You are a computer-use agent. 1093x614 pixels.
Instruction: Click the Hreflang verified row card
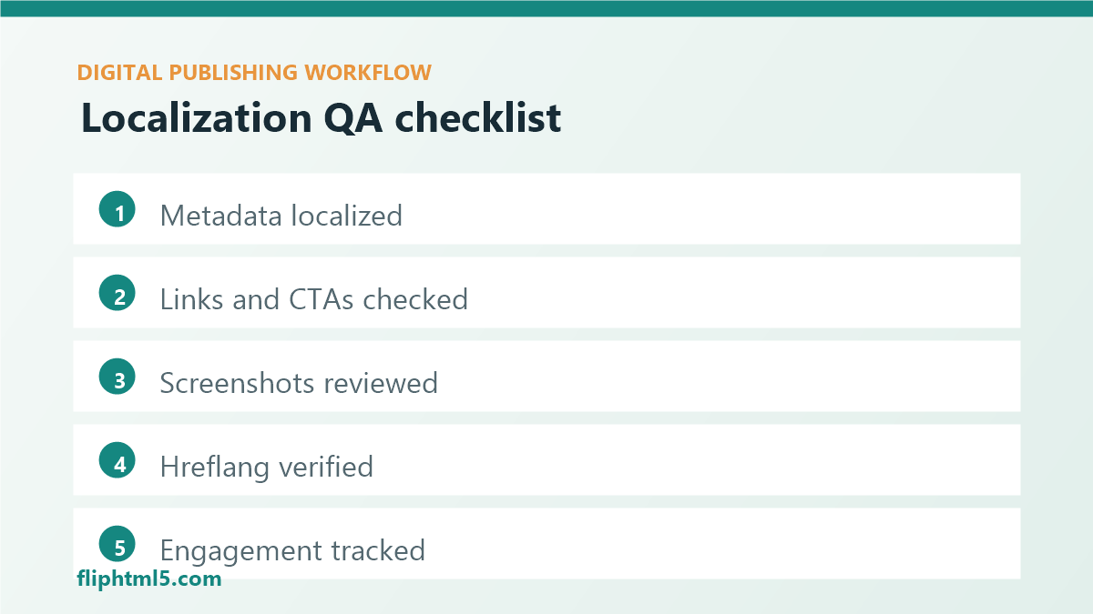(546, 459)
